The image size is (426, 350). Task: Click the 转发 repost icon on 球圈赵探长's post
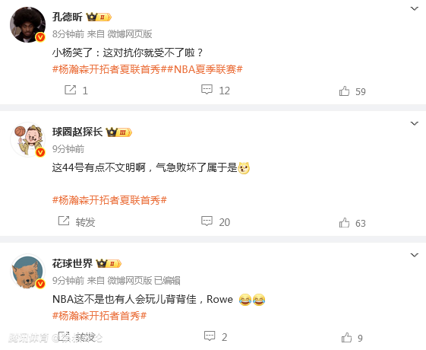tap(64, 221)
